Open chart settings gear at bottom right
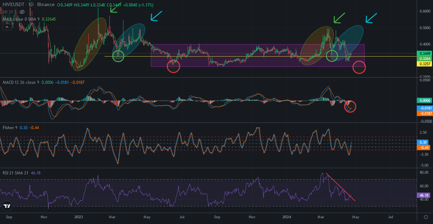The height and width of the screenshot is (224, 433). click(x=426, y=217)
